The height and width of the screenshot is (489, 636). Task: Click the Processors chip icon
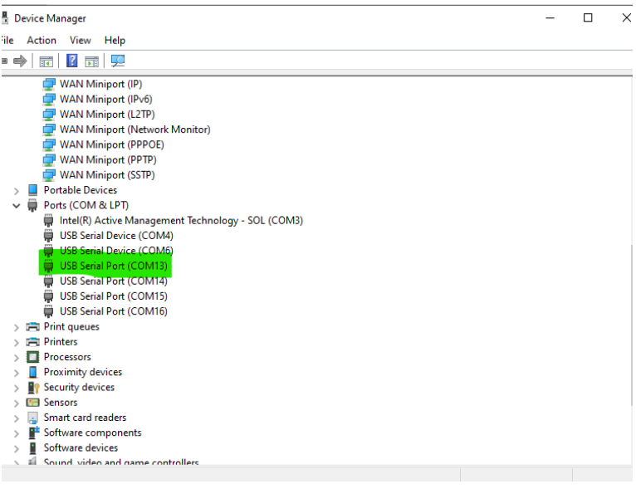(32, 357)
